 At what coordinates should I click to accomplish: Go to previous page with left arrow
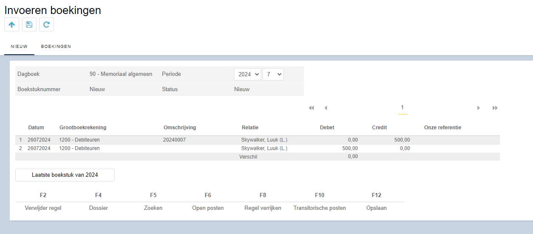click(326, 108)
